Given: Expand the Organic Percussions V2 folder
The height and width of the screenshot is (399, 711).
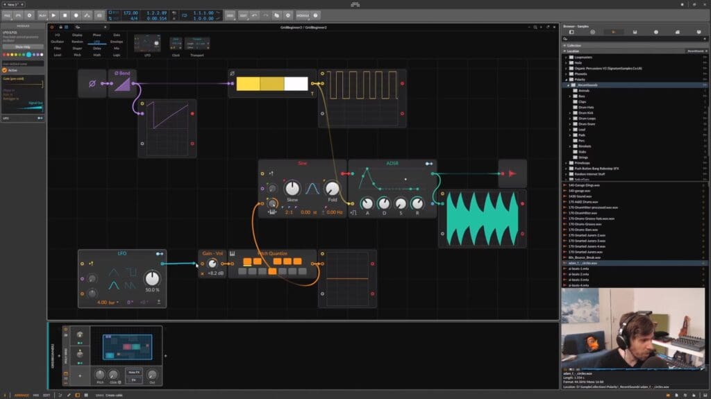Looking at the screenshot, I should (x=566, y=69).
